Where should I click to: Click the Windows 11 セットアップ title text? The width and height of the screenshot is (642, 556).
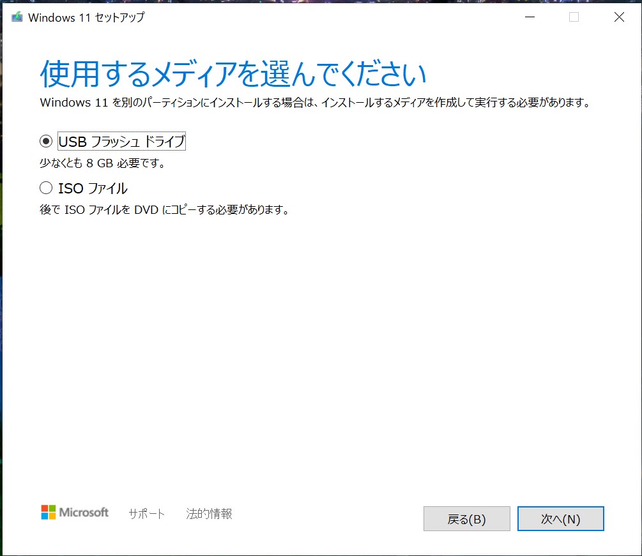click(86, 18)
